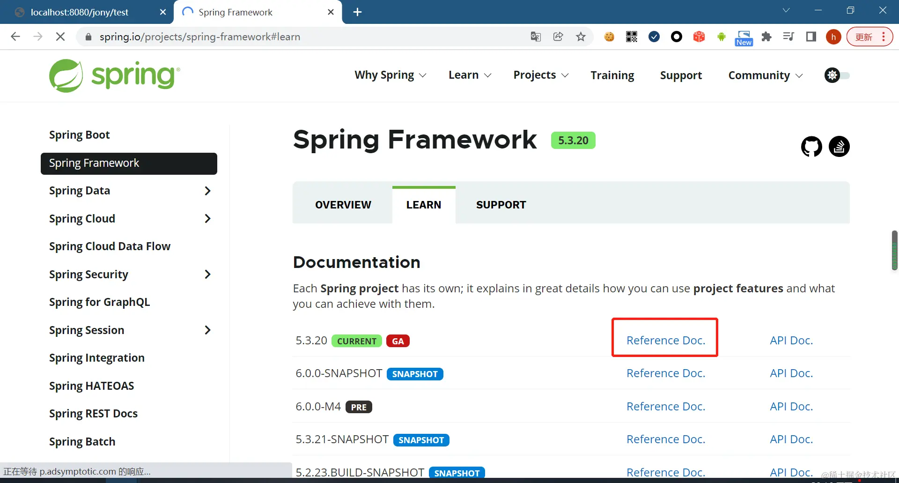Open the media playlist control icon

click(x=788, y=37)
